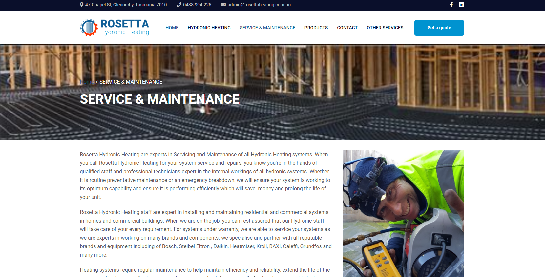
Task: Click the envelope email icon
Action: [x=223, y=5]
